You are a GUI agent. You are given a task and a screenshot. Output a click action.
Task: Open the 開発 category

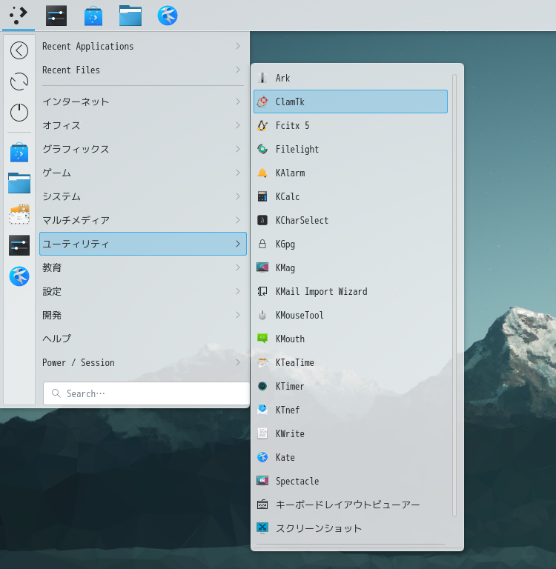[x=143, y=315]
